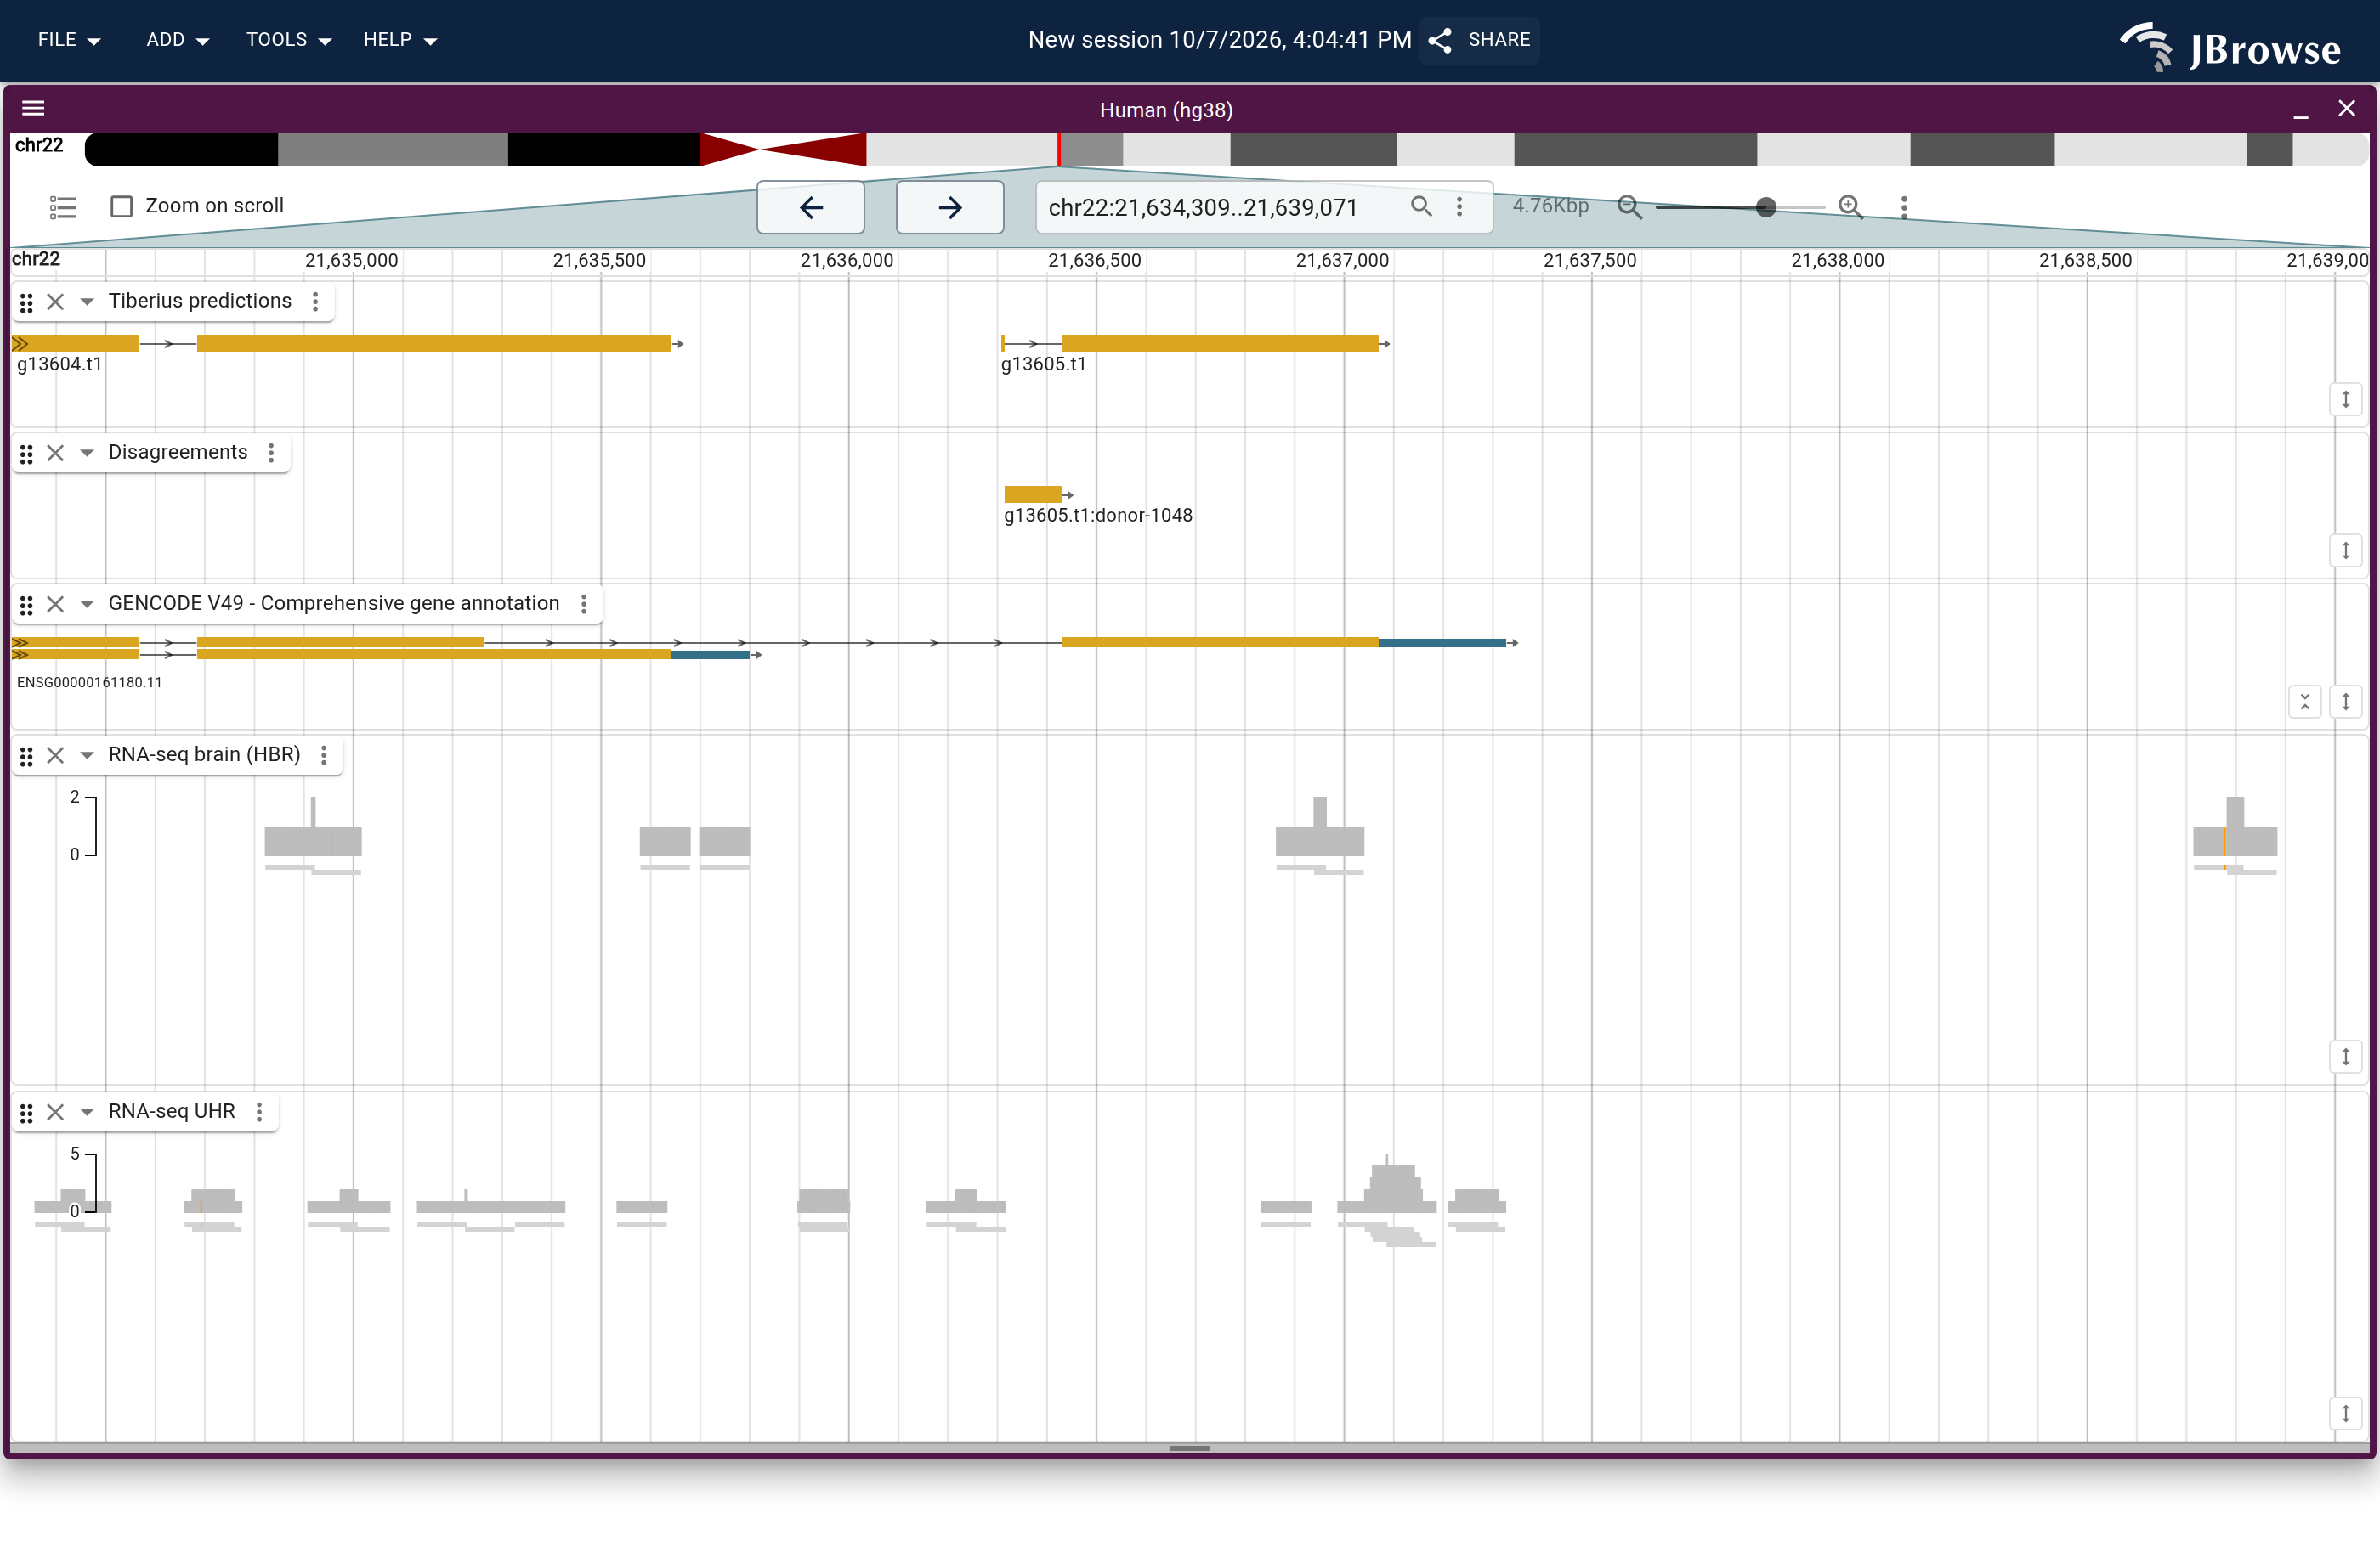The image size is (2380, 1563).
Task: Enable Zoom on scroll checkbox
Action: 122,206
